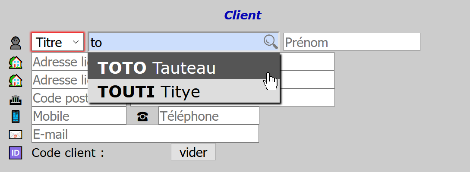Click the bank building postal code icon
The image size is (470, 172).
(16, 100)
